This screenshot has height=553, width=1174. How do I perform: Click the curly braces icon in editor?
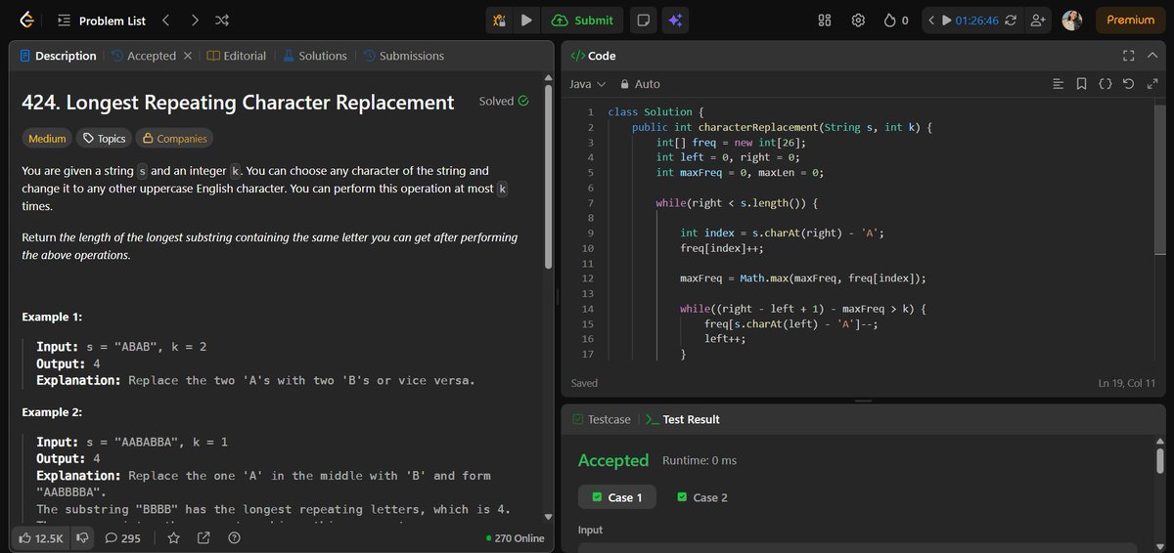pos(1105,84)
